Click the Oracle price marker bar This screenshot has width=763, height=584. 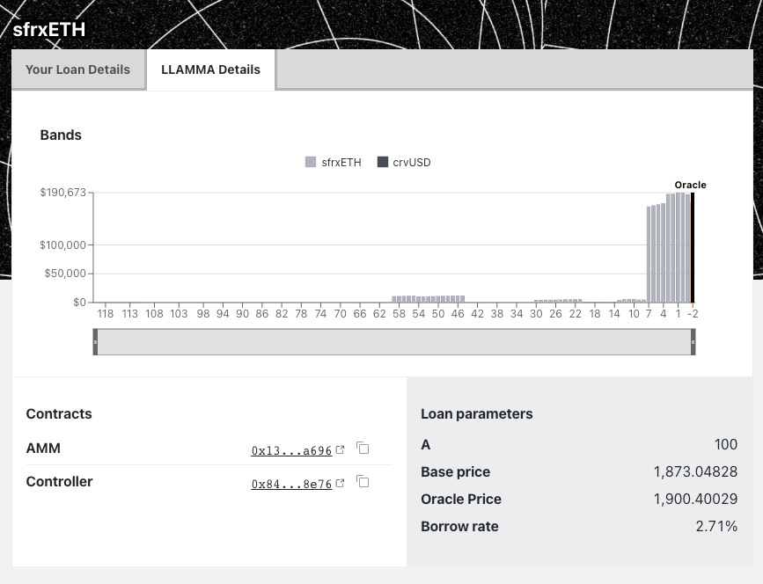tap(693, 247)
